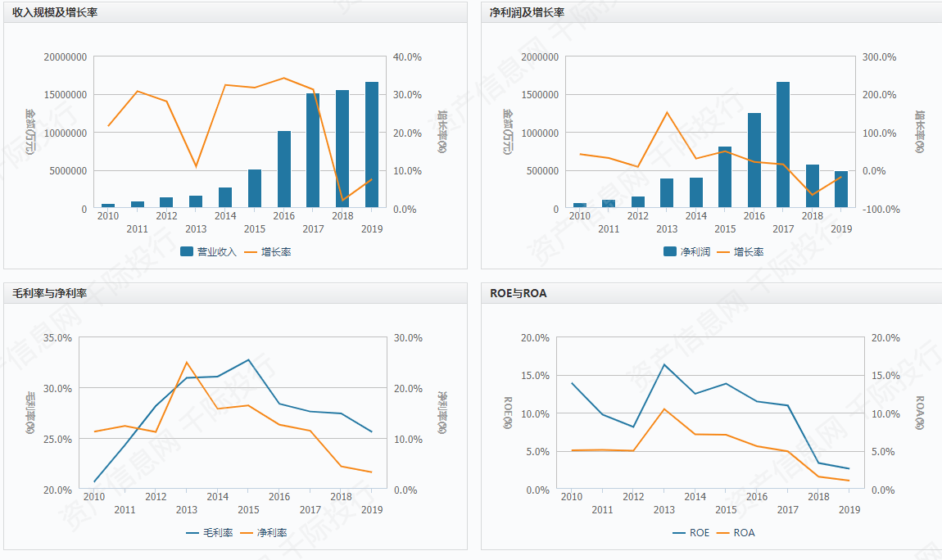Click the 2013 peak of the ROE line
Viewport: 942px width, 560px height.
coord(664,364)
